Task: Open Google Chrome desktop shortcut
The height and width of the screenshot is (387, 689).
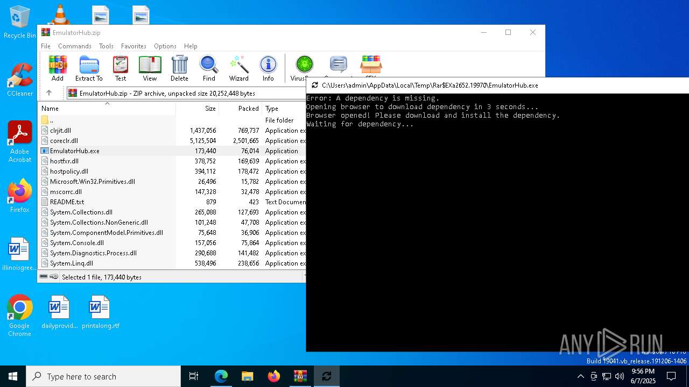Action: pyautogui.click(x=20, y=316)
